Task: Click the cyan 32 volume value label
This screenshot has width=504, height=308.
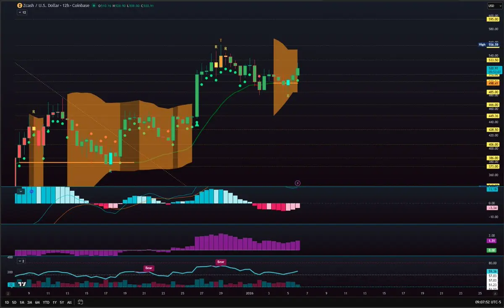Action: 10,285
